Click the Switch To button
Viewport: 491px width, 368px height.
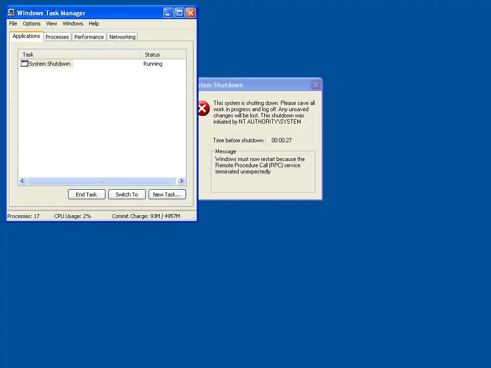pyautogui.click(x=127, y=195)
